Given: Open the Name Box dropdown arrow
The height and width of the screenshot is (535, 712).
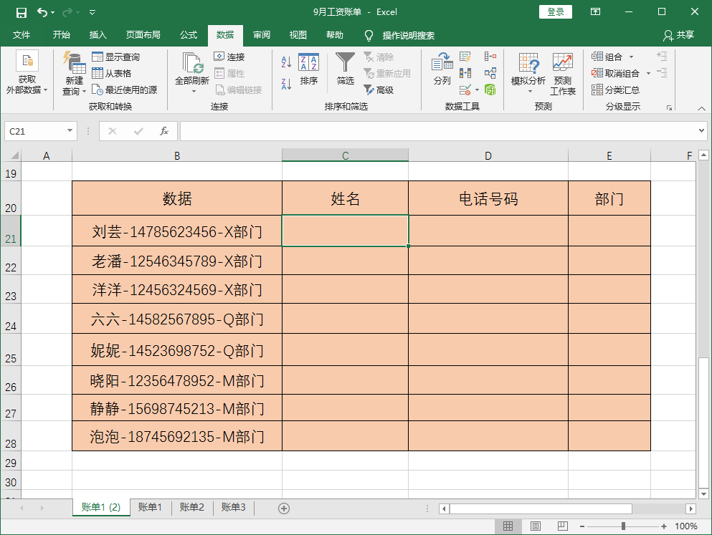Looking at the screenshot, I should point(69,131).
